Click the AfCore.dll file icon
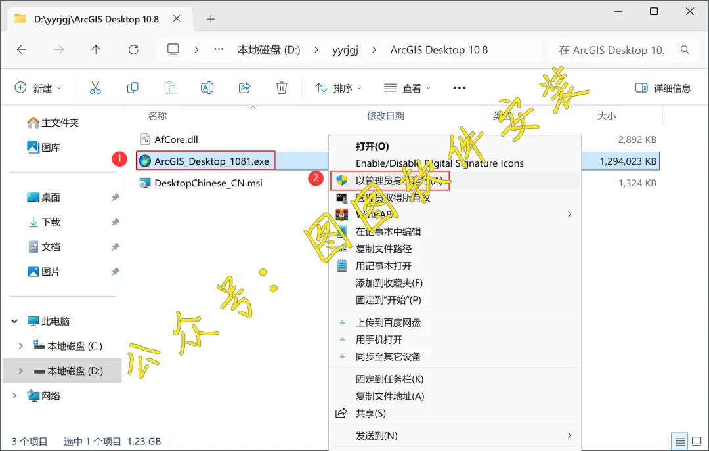 tap(145, 139)
